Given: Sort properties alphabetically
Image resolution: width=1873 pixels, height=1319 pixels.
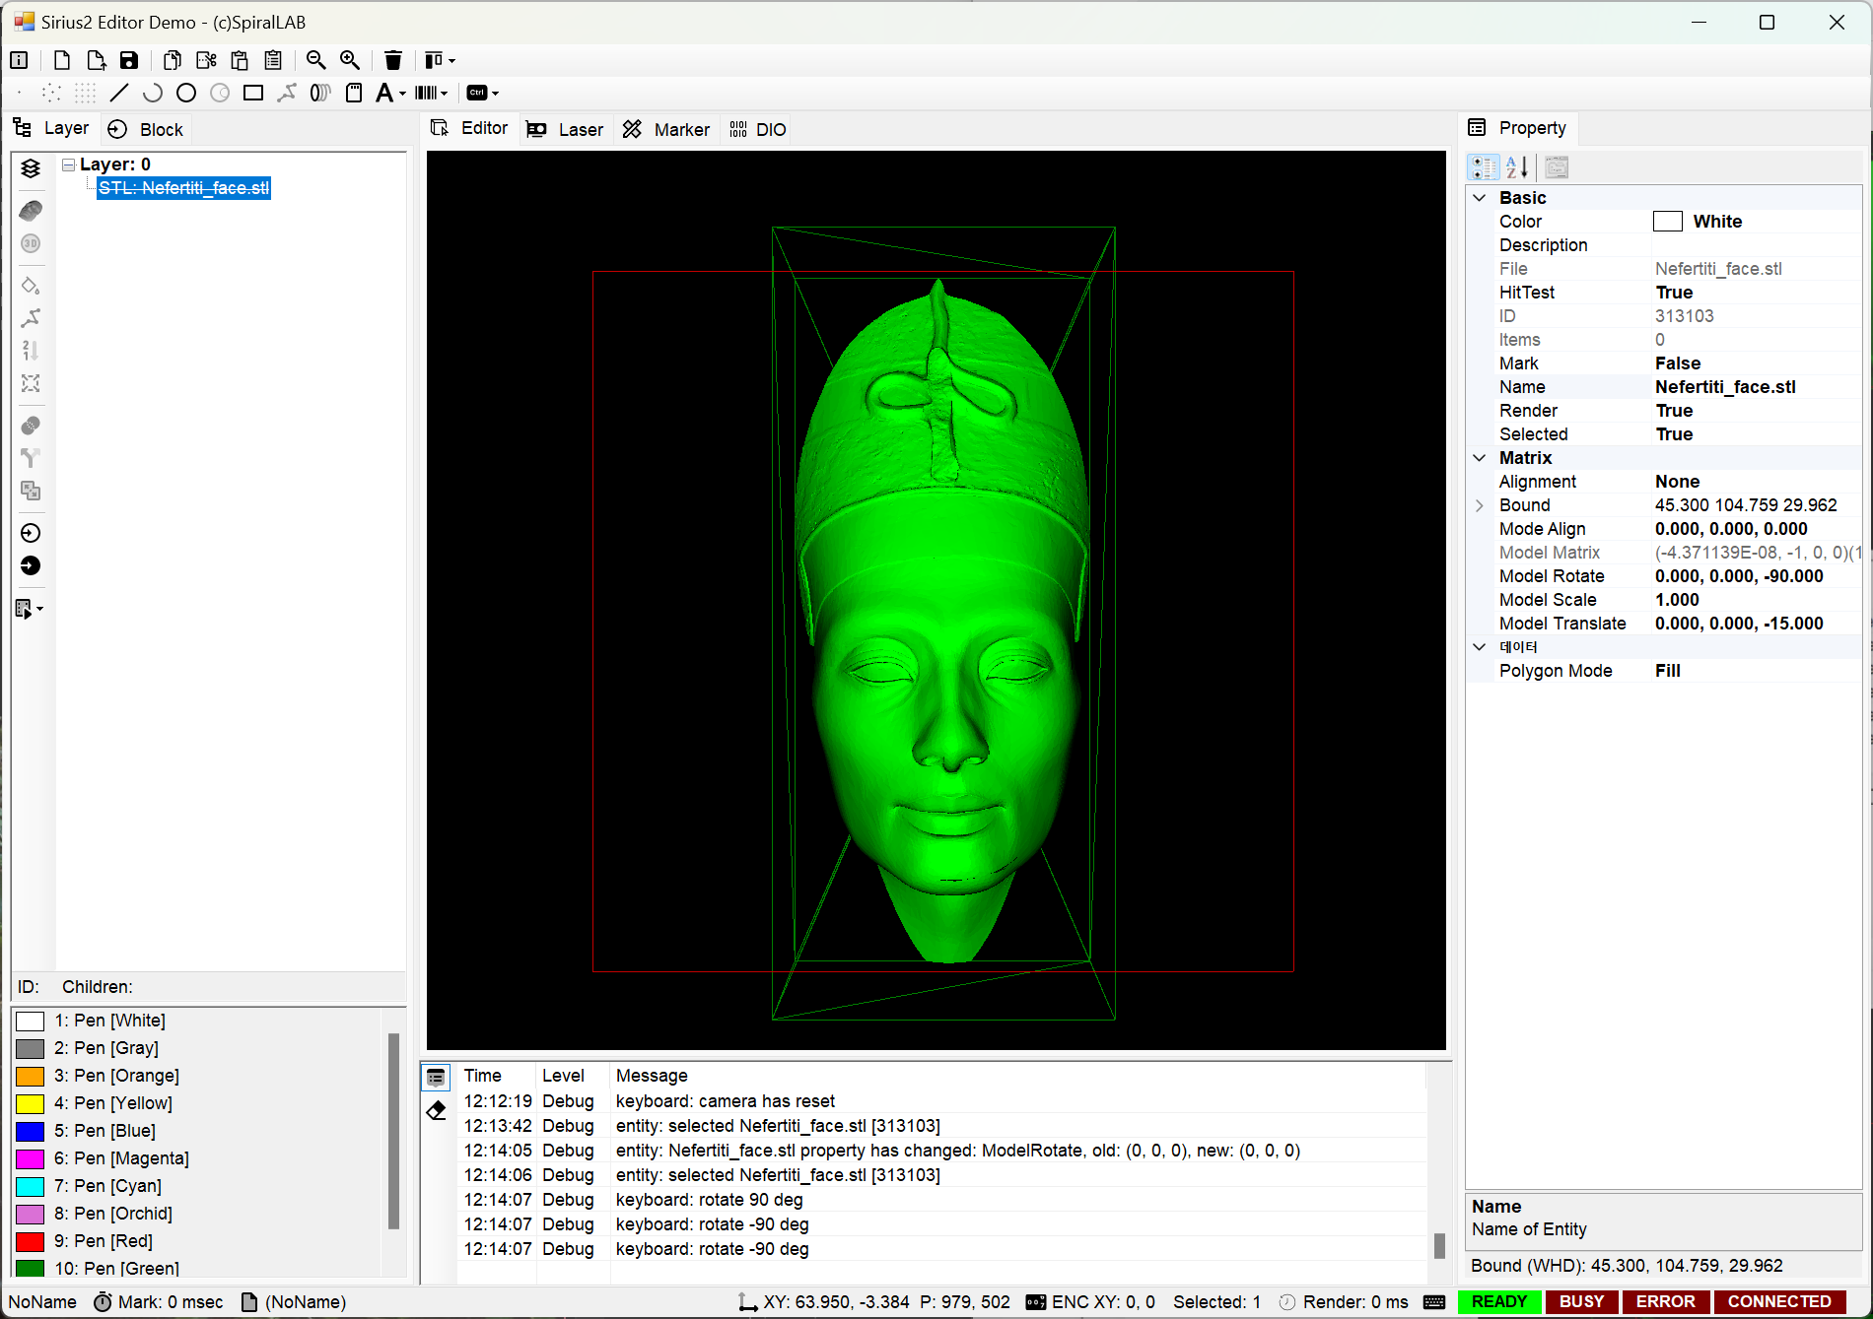Looking at the screenshot, I should click(x=1517, y=167).
